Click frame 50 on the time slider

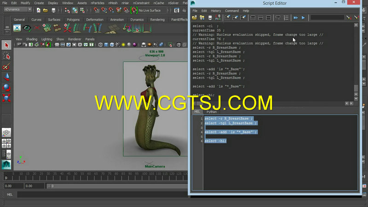[x=75, y=177]
